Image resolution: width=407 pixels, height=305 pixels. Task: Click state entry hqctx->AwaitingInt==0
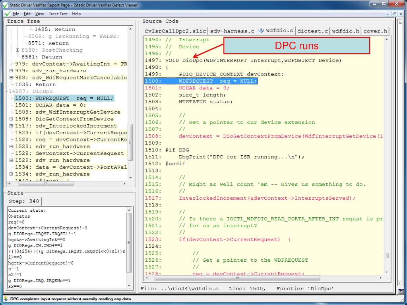point(37,239)
